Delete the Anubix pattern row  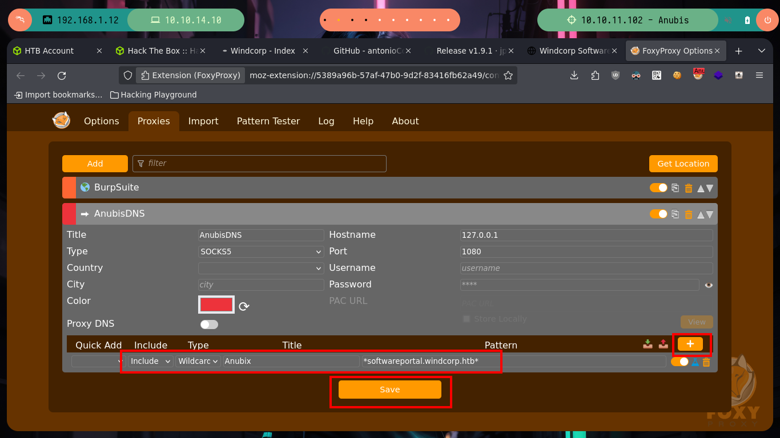(x=706, y=362)
